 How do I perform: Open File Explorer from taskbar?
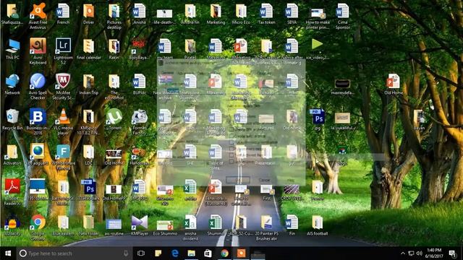click(191, 253)
